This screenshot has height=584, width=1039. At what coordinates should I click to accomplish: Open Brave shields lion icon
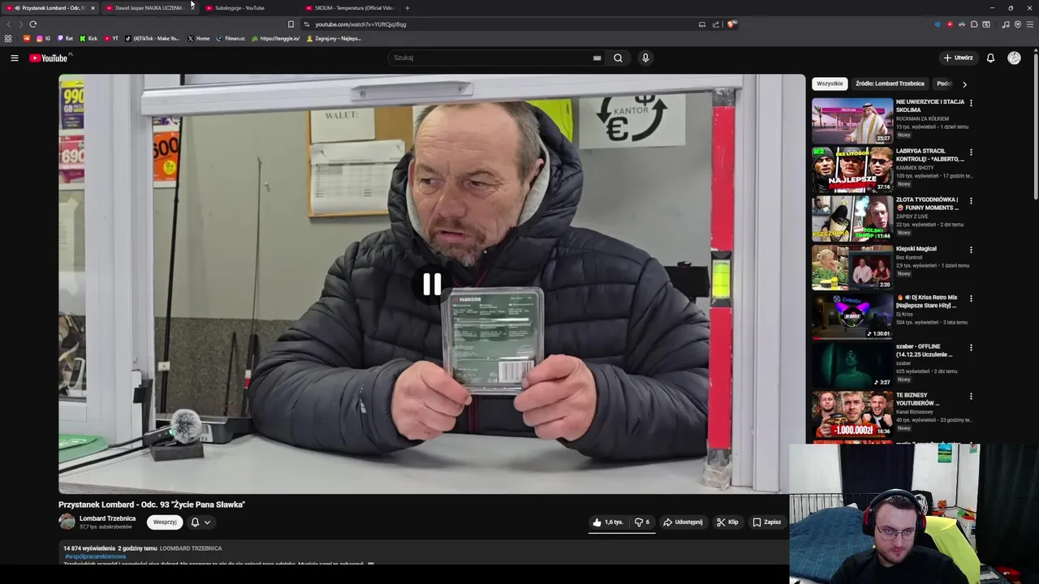pos(731,24)
